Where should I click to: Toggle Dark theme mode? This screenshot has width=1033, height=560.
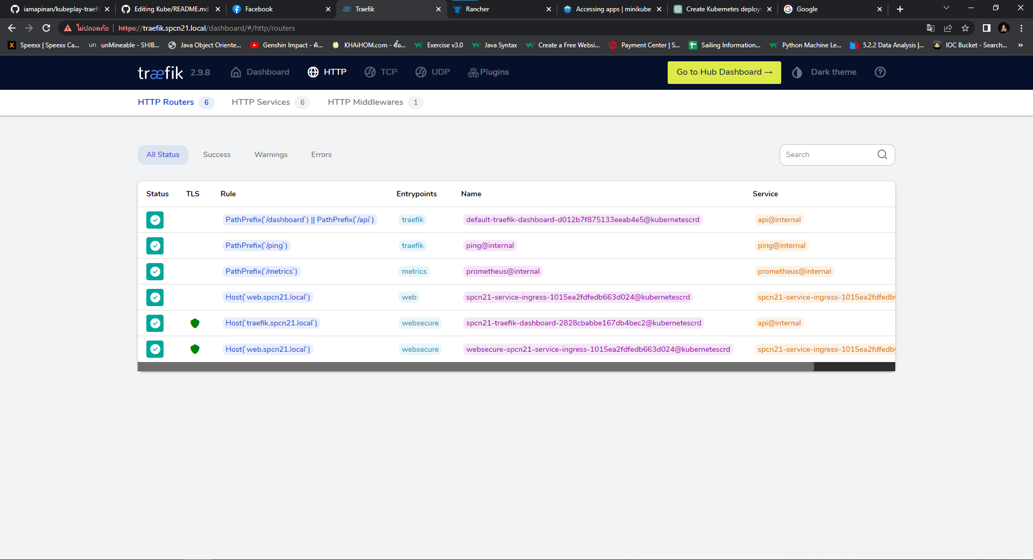click(x=797, y=72)
